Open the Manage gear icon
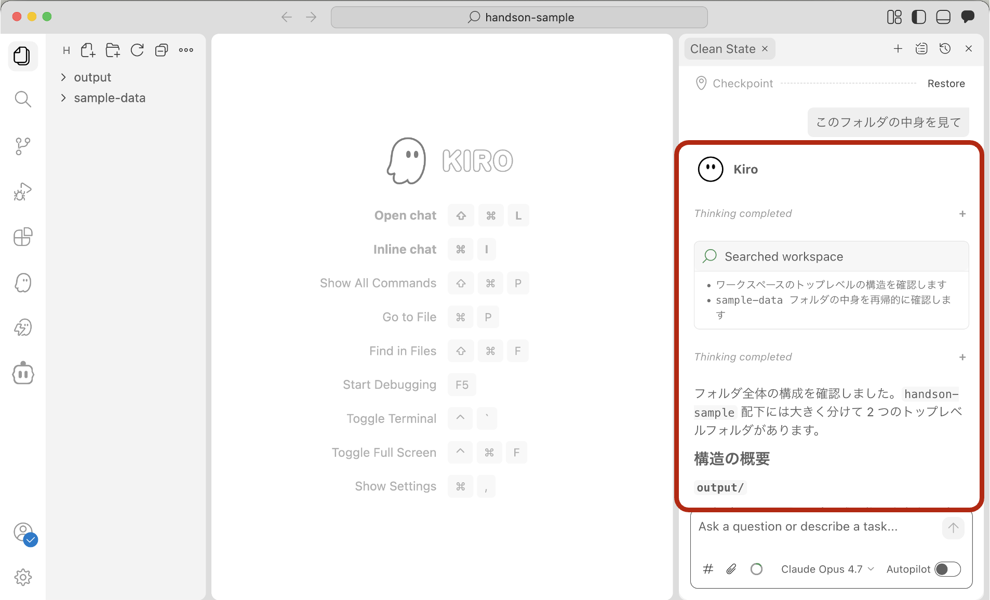Image resolution: width=990 pixels, height=600 pixels. [22, 577]
